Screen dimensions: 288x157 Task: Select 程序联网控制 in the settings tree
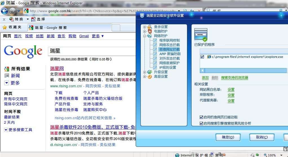(x=169, y=40)
